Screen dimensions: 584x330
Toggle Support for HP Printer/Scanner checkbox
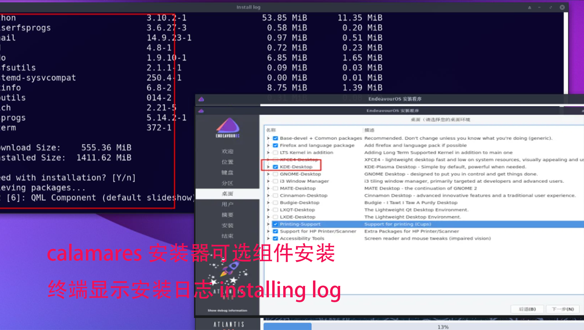275,231
